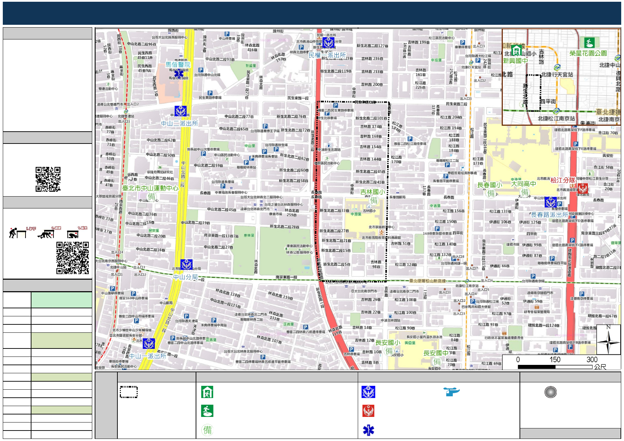This screenshot has width=624, height=441.
Task: Click the green running-person legend icon
Action: pyautogui.click(x=207, y=411)
